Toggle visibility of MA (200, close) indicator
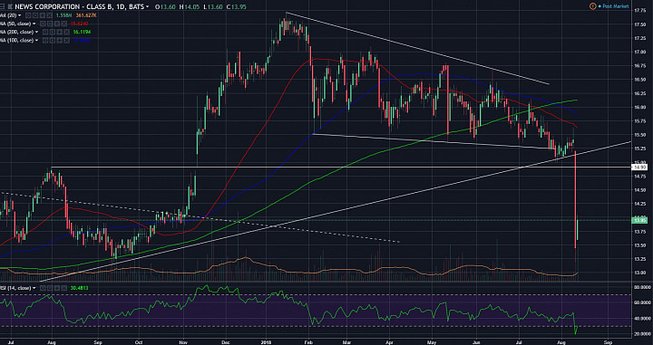Image resolution: width=653 pixels, height=345 pixels. click(x=45, y=32)
